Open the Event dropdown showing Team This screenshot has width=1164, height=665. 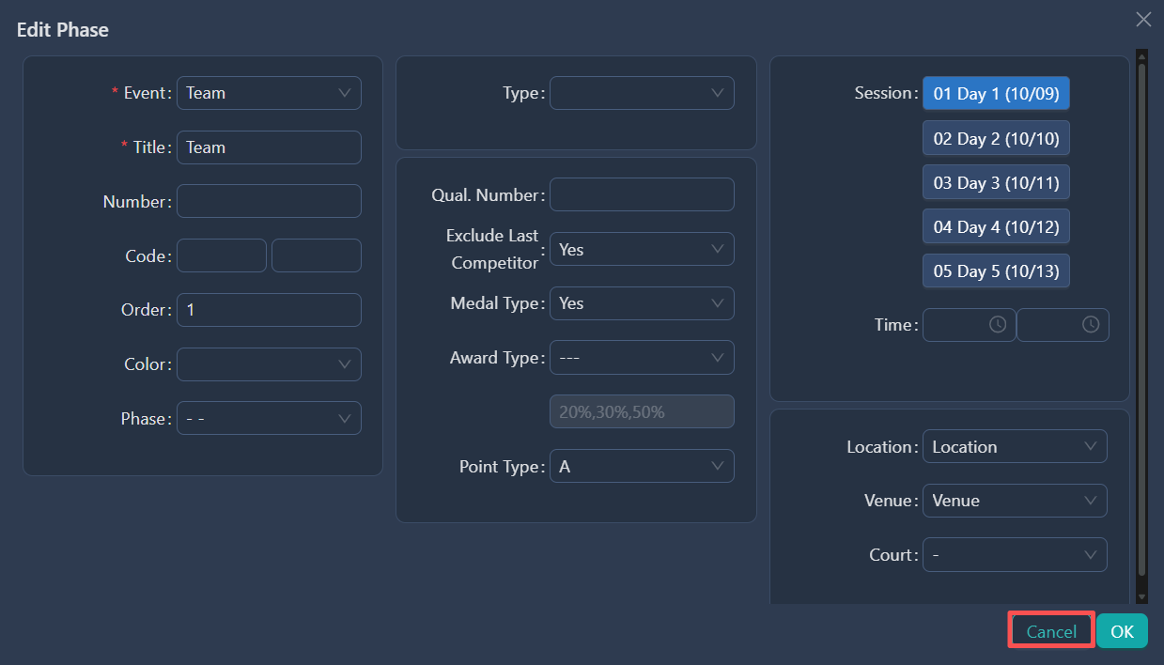coord(269,93)
